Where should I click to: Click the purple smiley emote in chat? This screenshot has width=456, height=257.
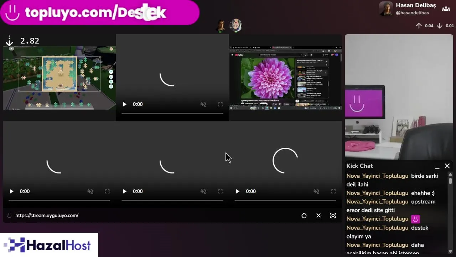(415, 219)
